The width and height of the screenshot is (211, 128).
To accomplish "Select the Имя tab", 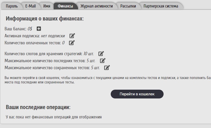I will coord(47,6).
